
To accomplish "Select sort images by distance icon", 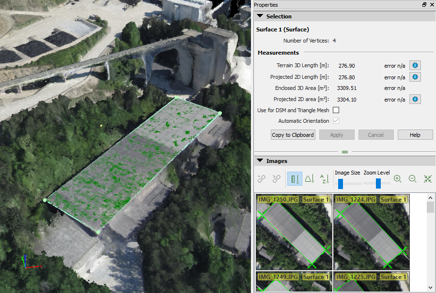I will coord(295,179).
